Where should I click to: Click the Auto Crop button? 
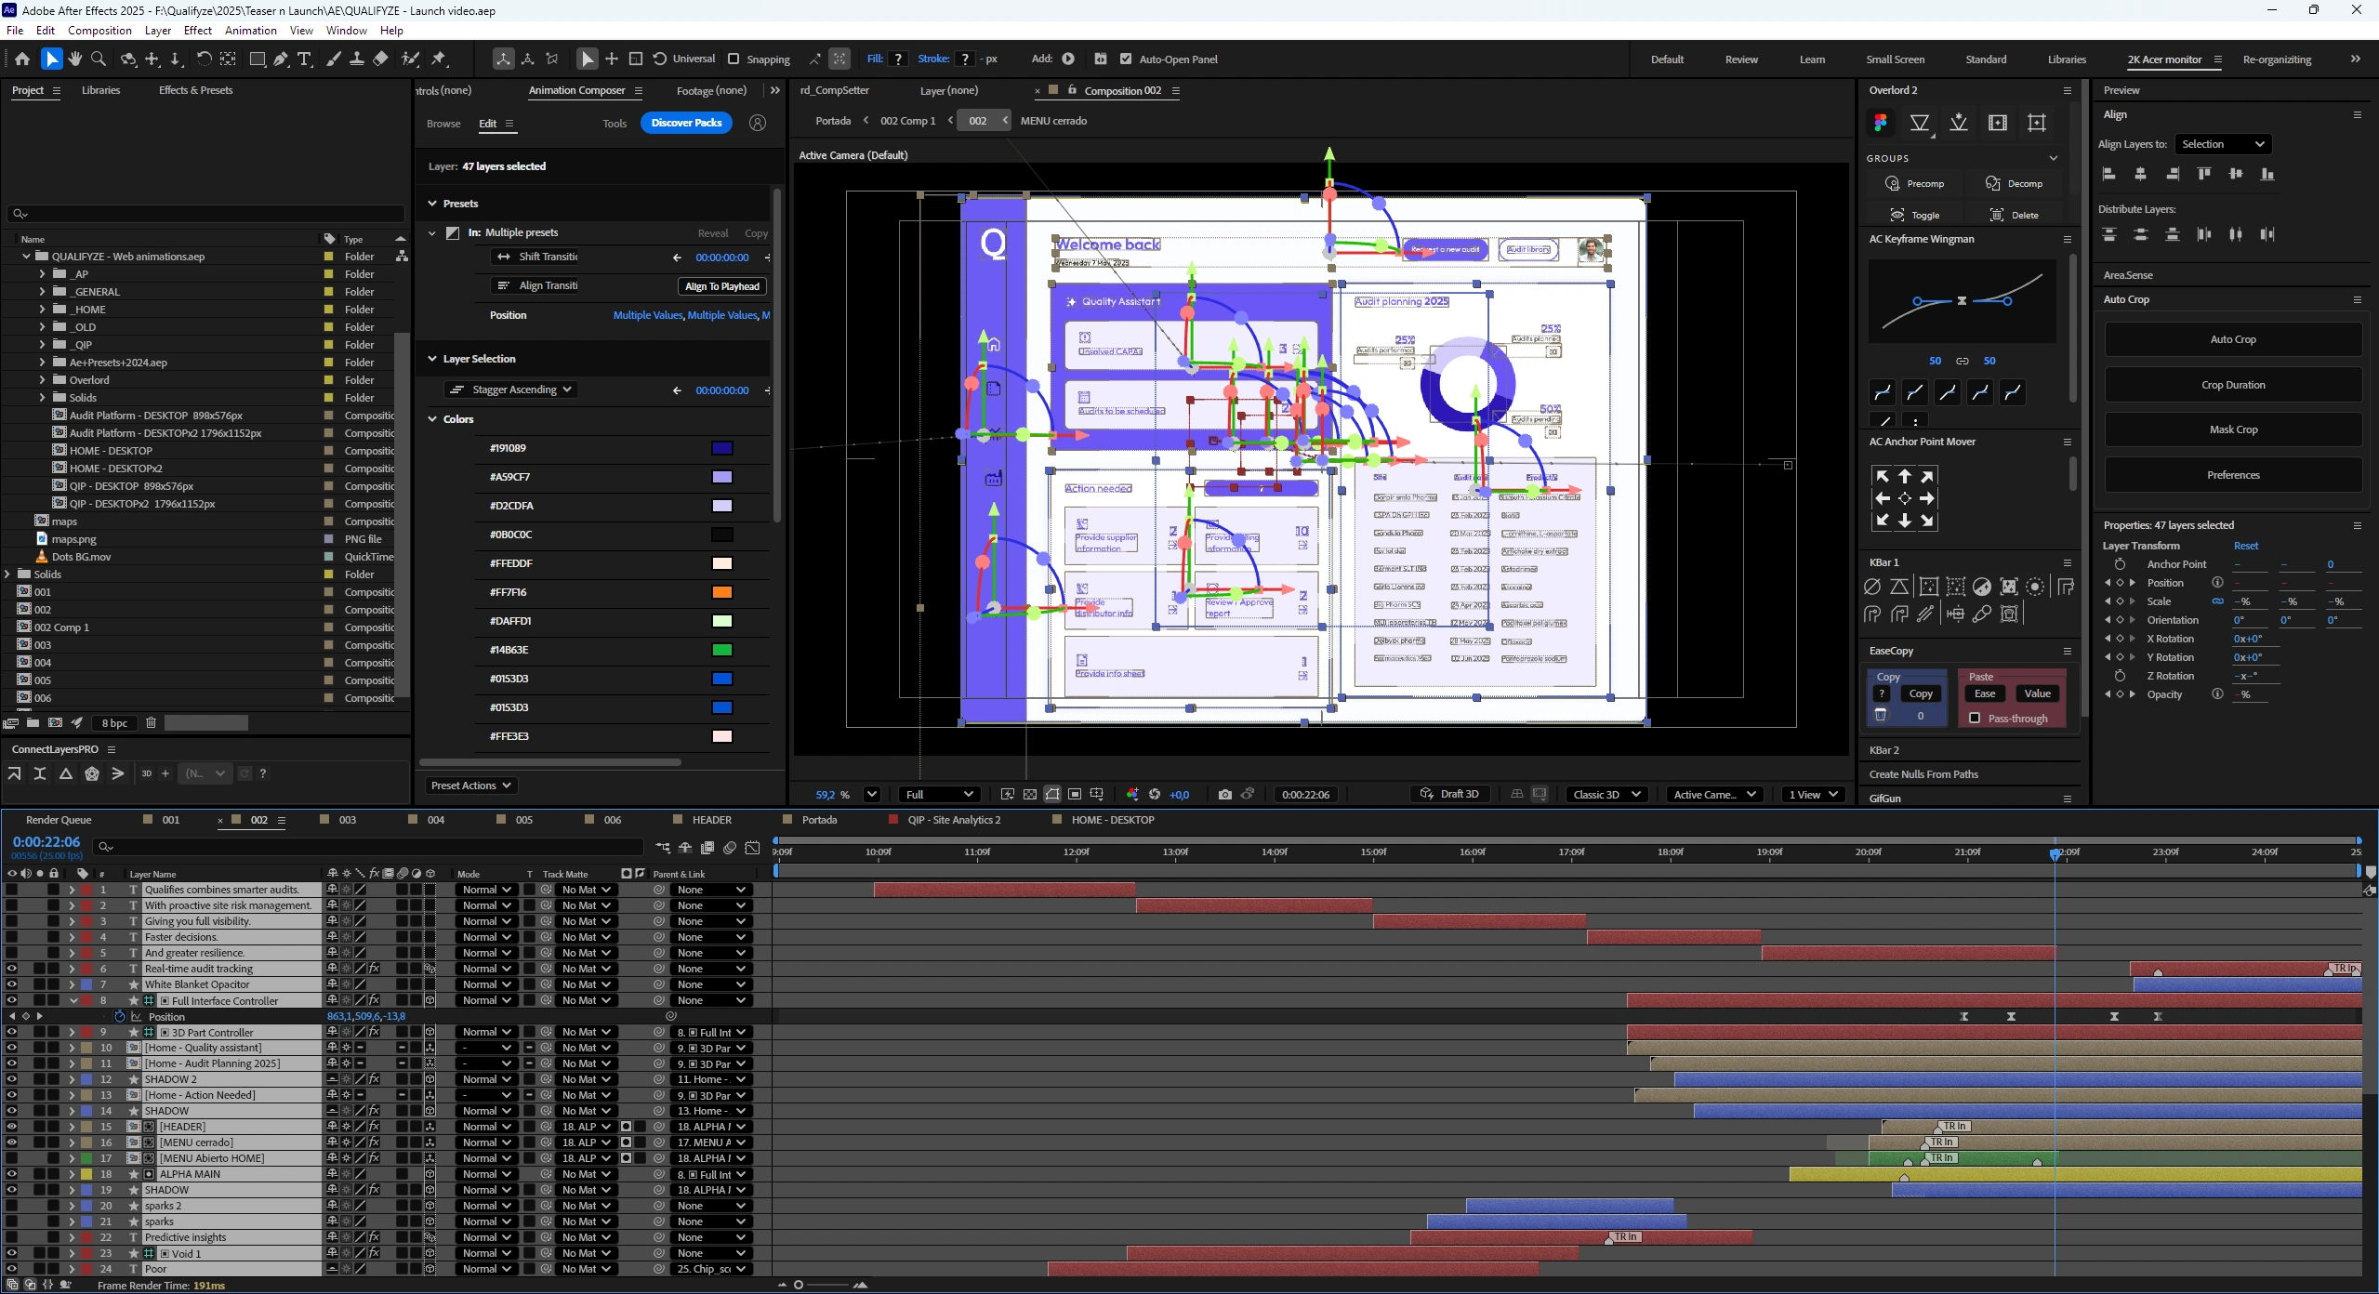click(2232, 339)
